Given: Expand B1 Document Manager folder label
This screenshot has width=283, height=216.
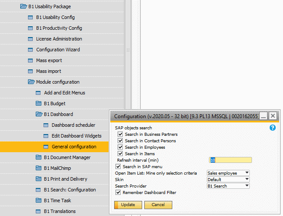Looking at the screenshot, I should click(67, 157).
